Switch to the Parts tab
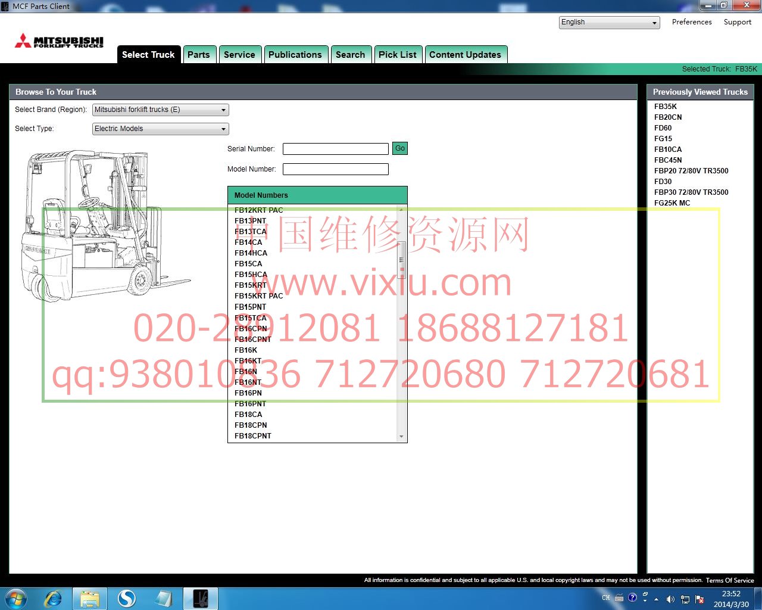This screenshot has height=610, width=762. pyautogui.click(x=199, y=55)
